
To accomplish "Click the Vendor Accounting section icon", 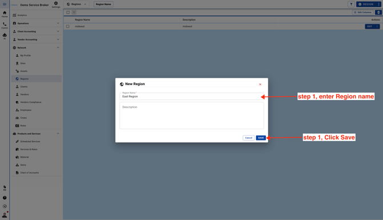I will tap(14, 39).
